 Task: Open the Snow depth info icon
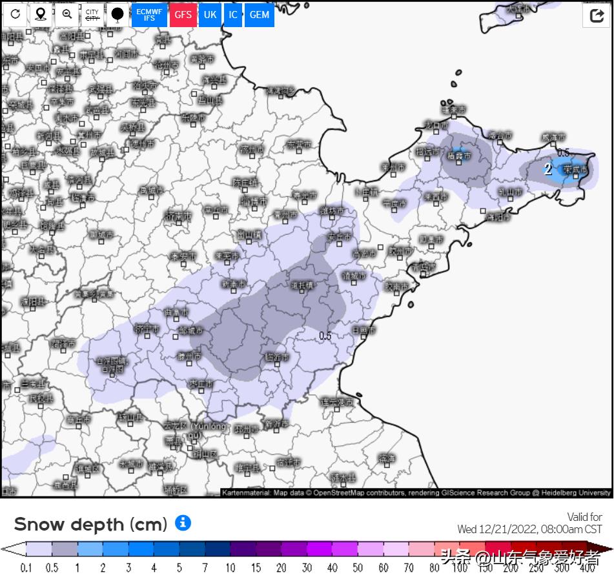click(x=183, y=523)
